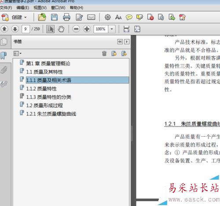Screen dimensions: 220x206
Task: Collapse the bookmarks panel with double-arrow button
Action: click(120, 42)
